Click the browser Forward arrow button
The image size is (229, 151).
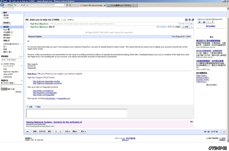[x=6, y=5]
